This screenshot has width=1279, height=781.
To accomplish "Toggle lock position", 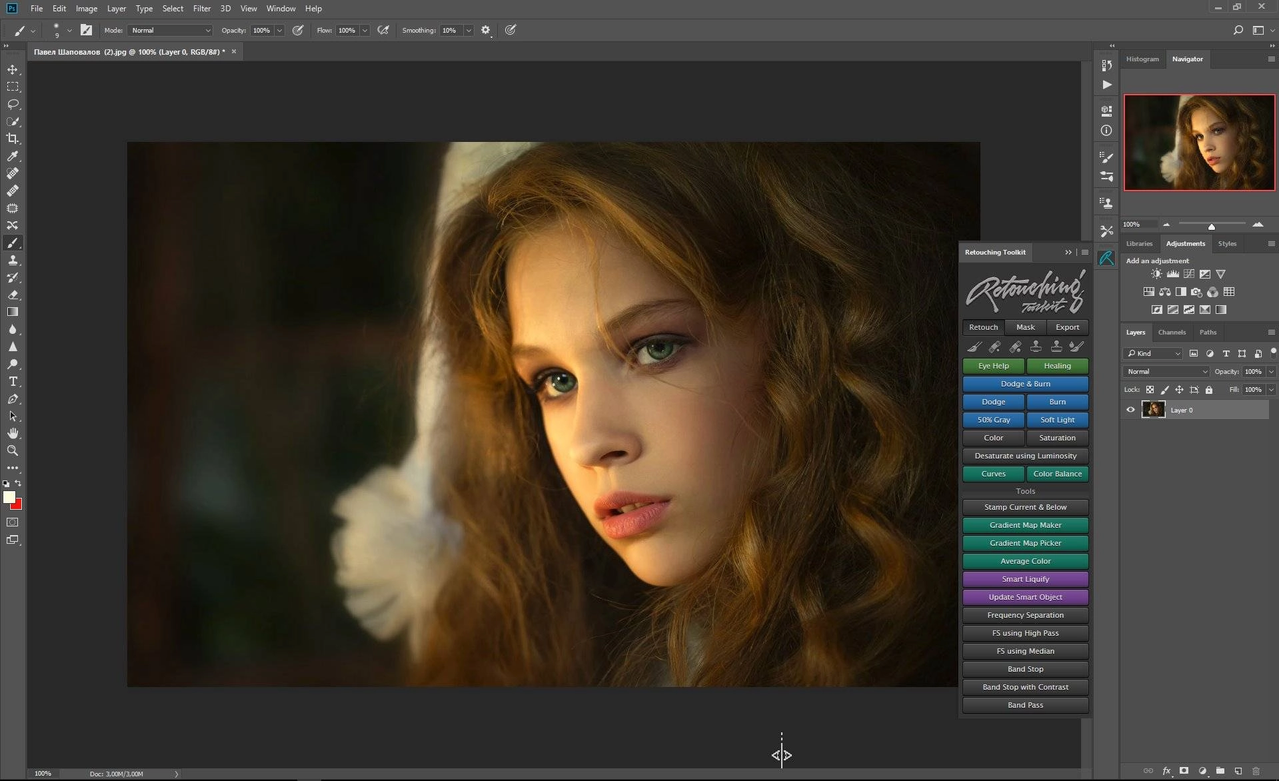I will click(1179, 390).
